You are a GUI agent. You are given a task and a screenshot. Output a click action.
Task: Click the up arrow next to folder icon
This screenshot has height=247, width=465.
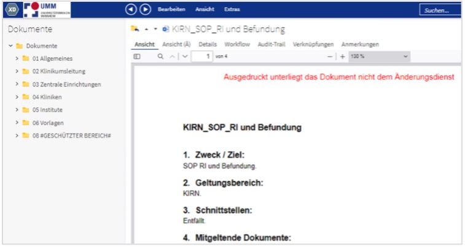[x=146, y=29]
